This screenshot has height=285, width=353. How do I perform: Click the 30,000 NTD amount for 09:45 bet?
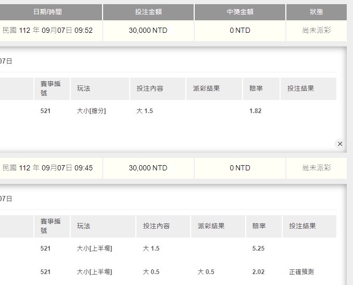click(148, 168)
